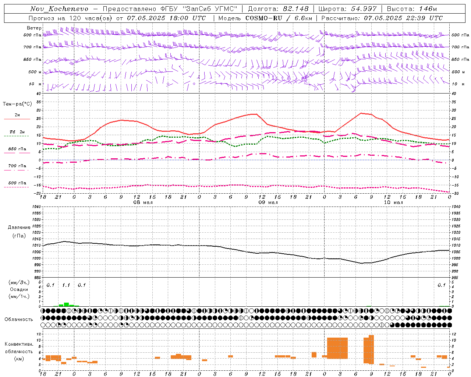Click the 0.1 precipitation value at far right
471x377 pixels.
(442, 285)
